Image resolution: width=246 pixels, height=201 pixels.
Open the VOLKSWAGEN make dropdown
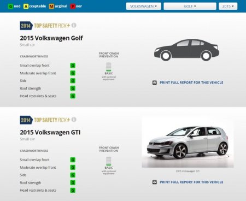[x=143, y=6]
